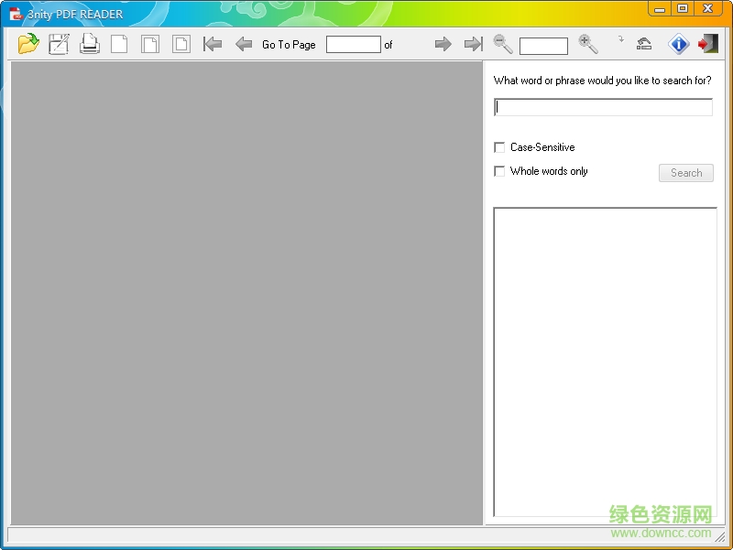The width and height of the screenshot is (733, 550).
Task: Click the Go To Page input field
Action: pyautogui.click(x=356, y=43)
